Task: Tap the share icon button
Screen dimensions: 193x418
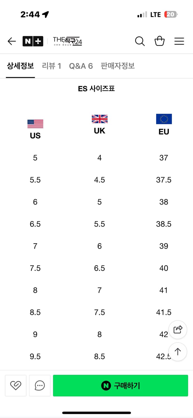Action: pos(178,330)
